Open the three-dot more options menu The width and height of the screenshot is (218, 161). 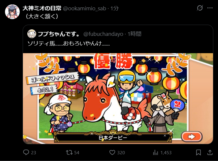click(x=210, y=8)
